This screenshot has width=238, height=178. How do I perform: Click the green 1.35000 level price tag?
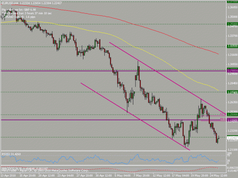[x=232, y=24]
